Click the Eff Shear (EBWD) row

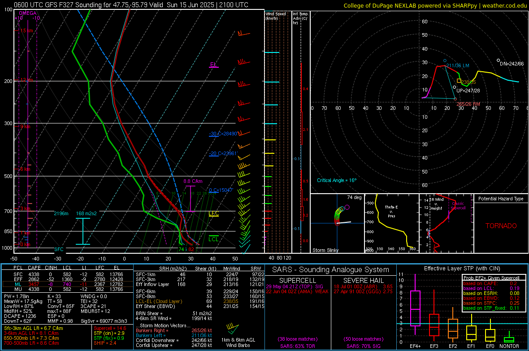click(x=200, y=306)
